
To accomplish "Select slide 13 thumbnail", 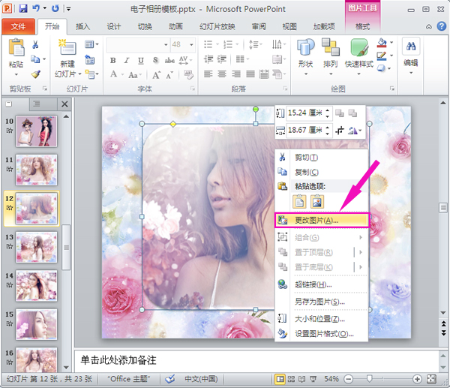I will click(36, 247).
